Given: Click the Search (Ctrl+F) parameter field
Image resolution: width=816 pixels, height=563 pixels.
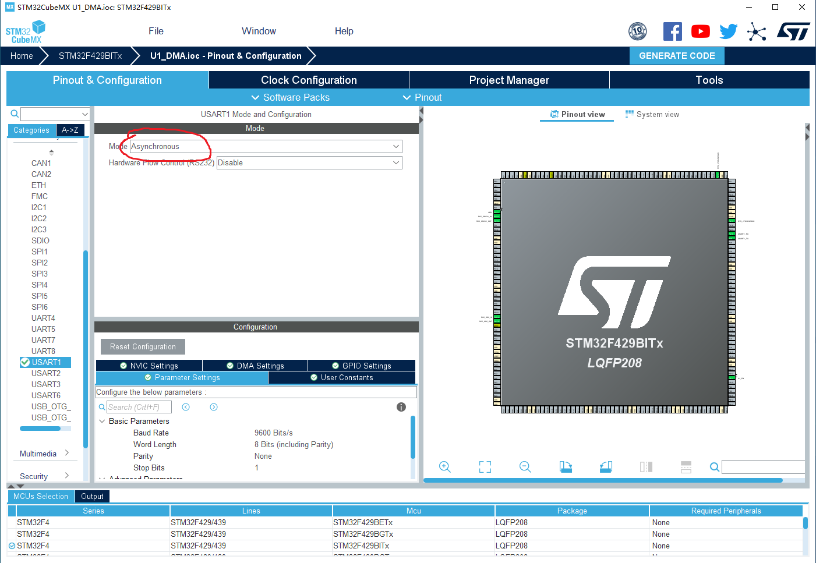Looking at the screenshot, I should click(140, 406).
